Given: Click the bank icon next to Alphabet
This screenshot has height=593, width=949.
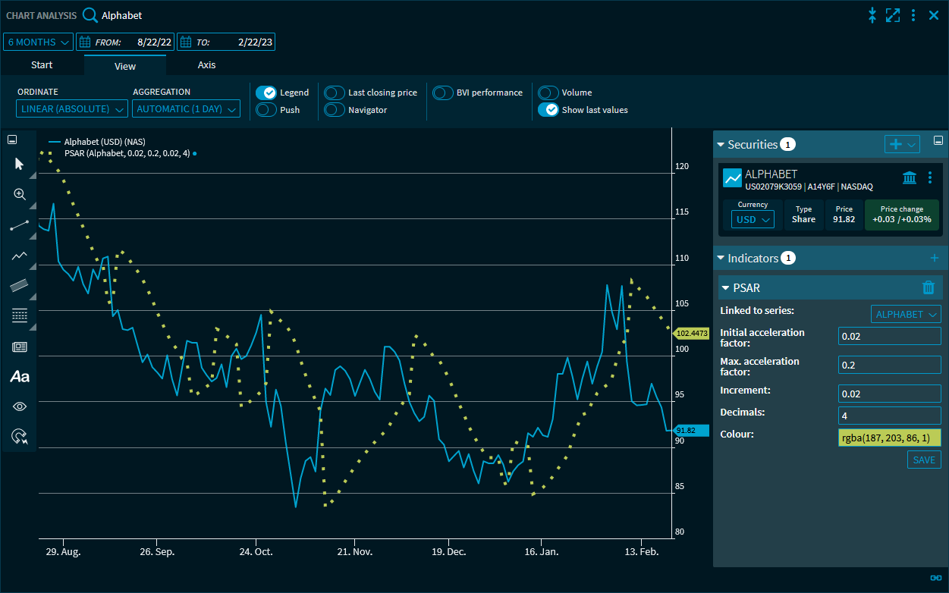Looking at the screenshot, I should tap(909, 177).
